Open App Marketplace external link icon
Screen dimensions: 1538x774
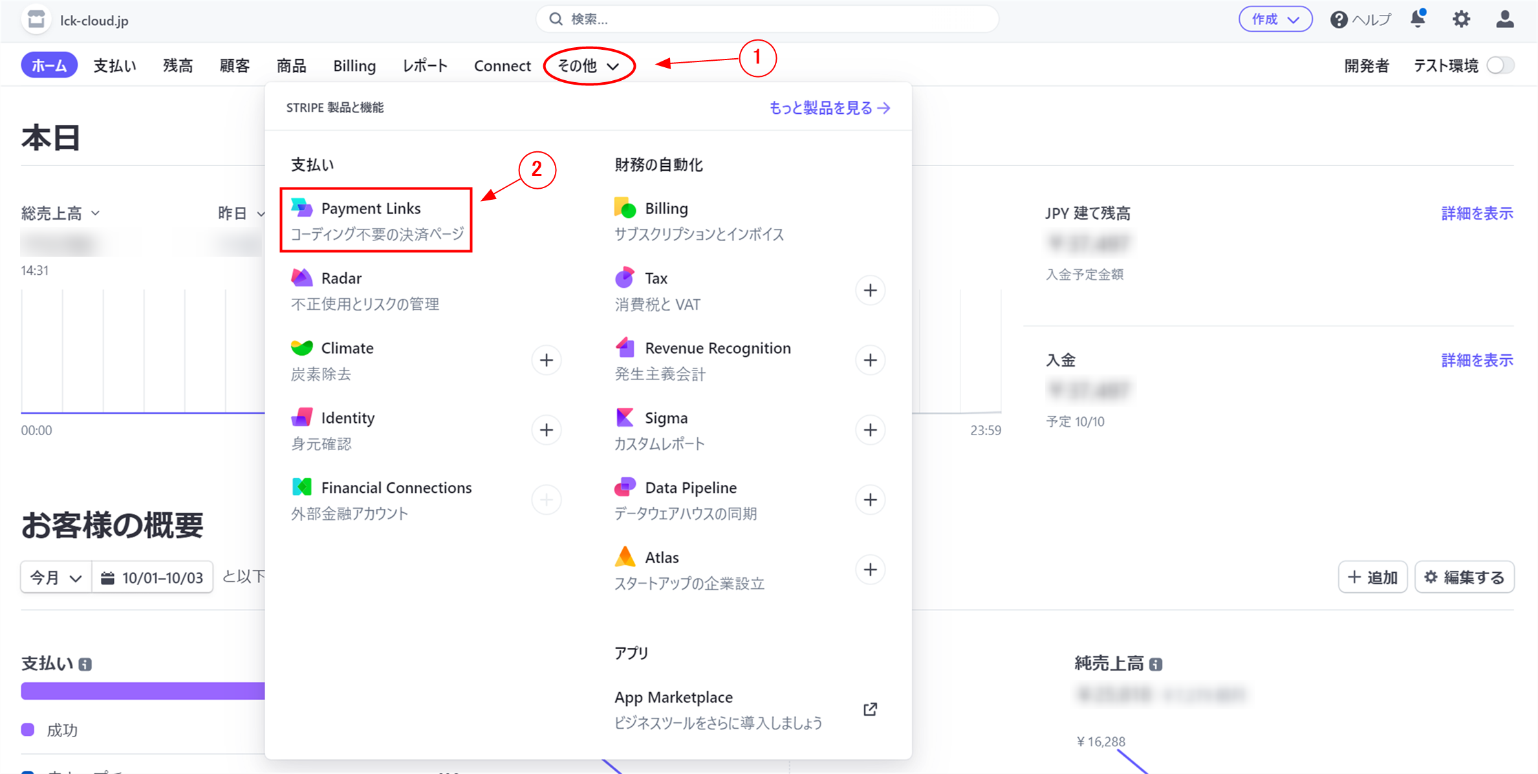[871, 709]
